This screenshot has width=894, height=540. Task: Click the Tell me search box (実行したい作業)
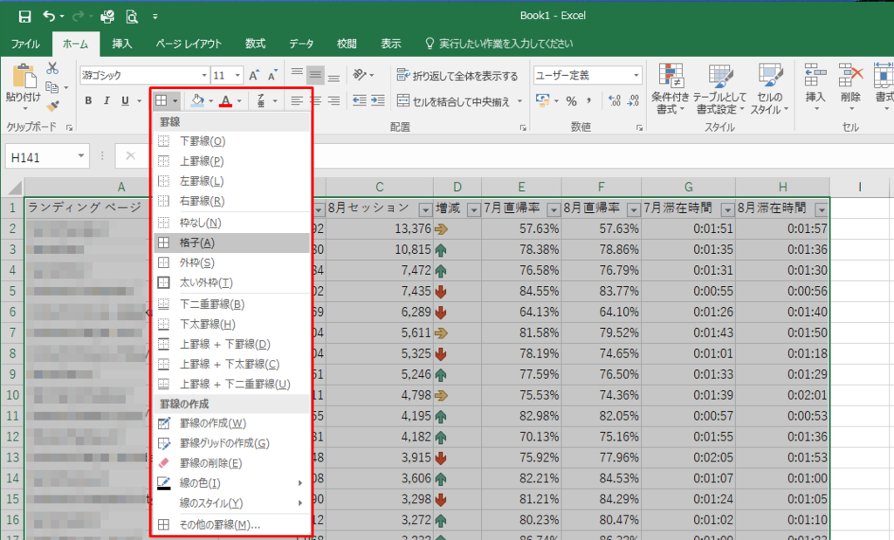pyautogui.click(x=499, y=44)
